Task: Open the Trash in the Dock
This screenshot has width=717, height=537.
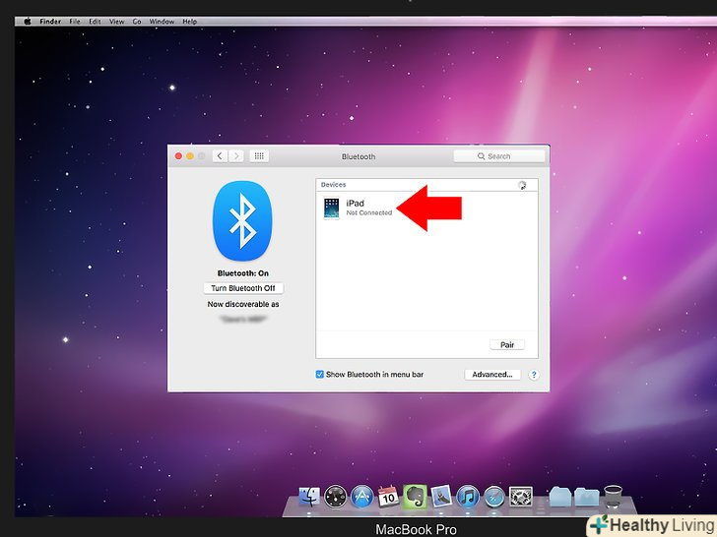Action: coord(613,497)
